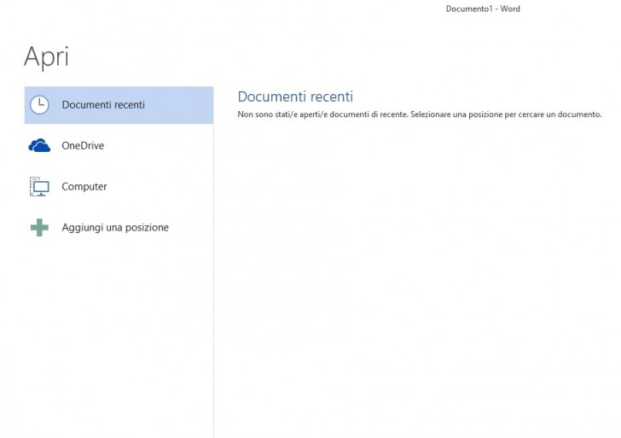The image size is (621, 438).
Task: Click the word "Word" in the title bar
Action: pyautogui.click(x=510, y=9)
